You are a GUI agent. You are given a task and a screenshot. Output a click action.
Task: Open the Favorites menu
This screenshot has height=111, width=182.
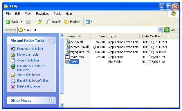[x=43, y=14]
